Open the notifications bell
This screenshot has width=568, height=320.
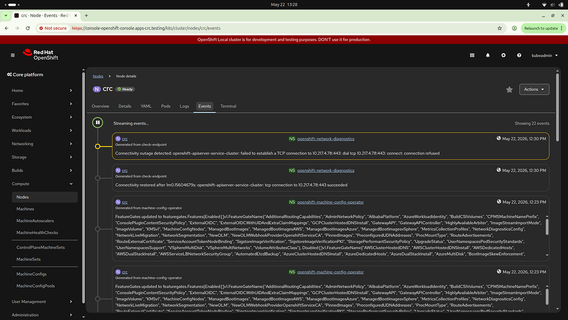(488, 55)
